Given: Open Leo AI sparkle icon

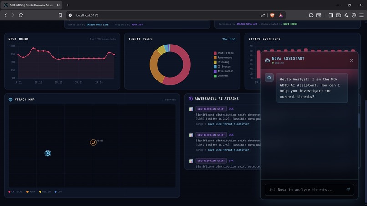Looking at the screenshot, I should [x=346, y=15].
